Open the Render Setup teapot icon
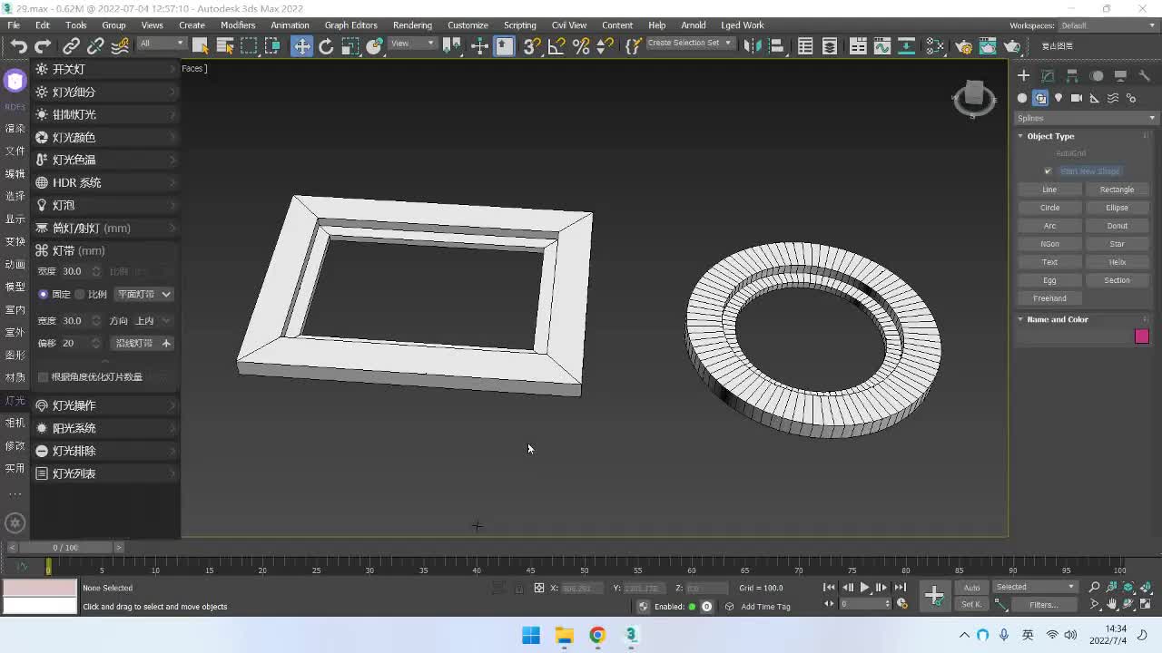This screenshot has width=1162, height=653. coord(963,46)
